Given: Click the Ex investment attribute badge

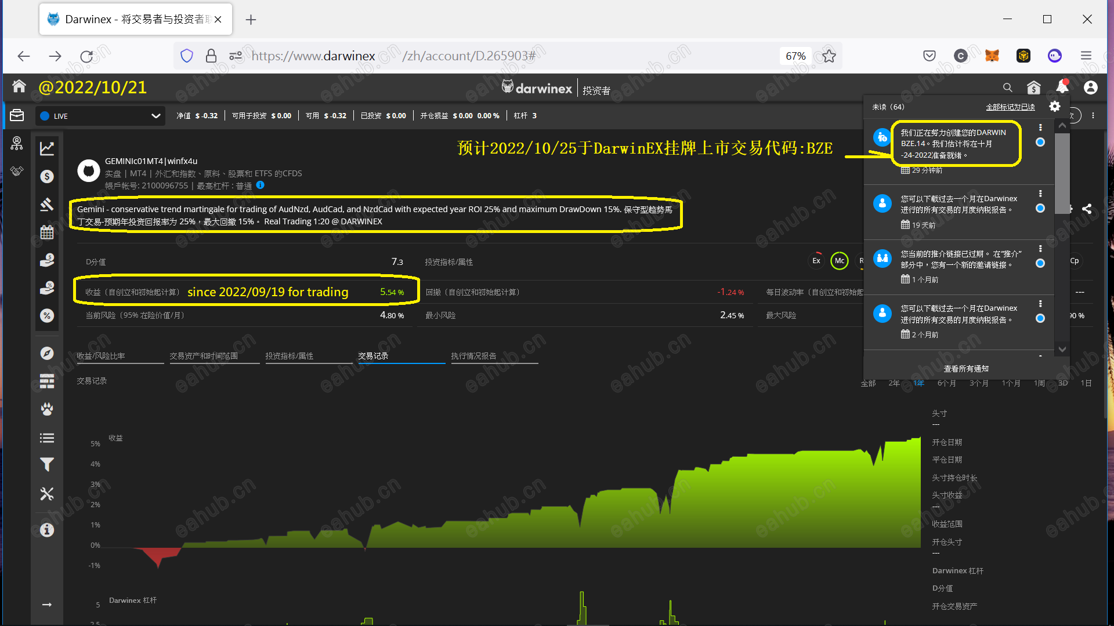Looking at the screenshot, I should [816, 261].
